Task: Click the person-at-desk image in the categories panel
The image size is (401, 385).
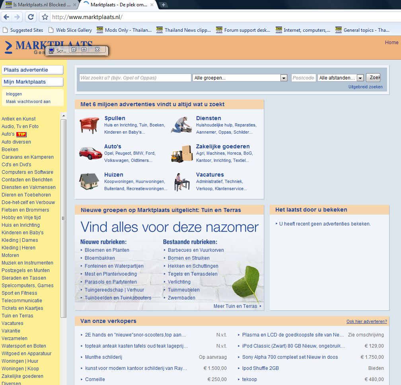Action: (x=182, y=182)
